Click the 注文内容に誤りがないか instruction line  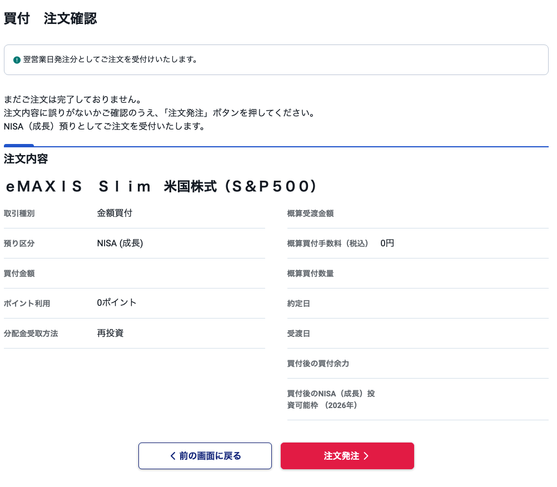pyautogui.click(x=159, y=113)
